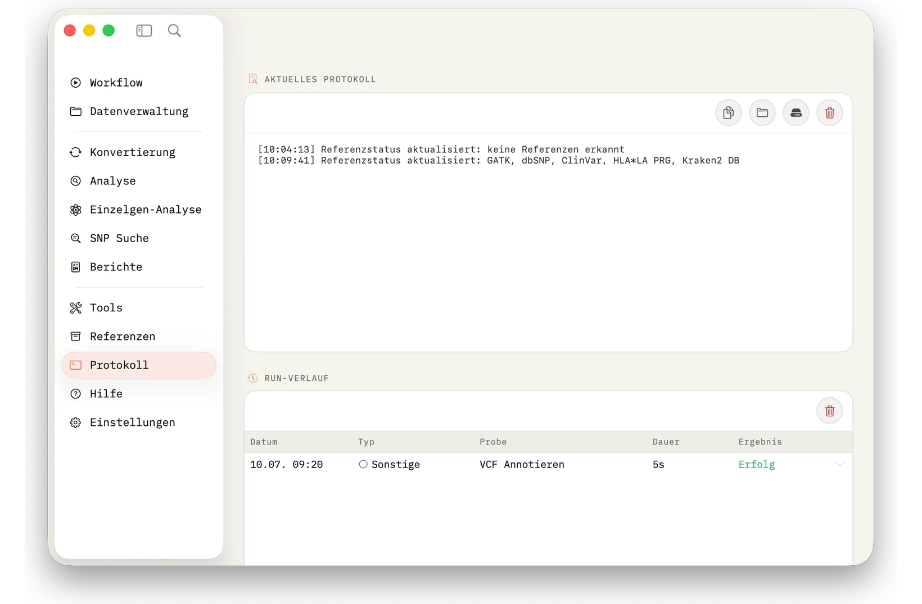
Task: Select Konvertierung in the sidebar
Action: 138,152
